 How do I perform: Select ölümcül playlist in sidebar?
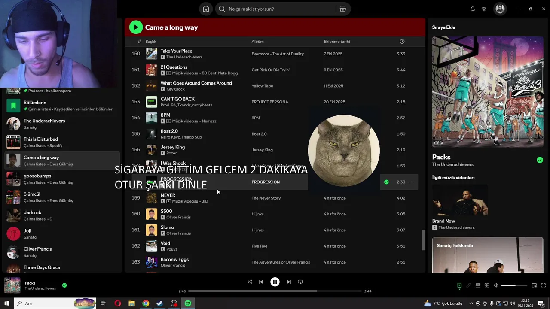point(62,197)
